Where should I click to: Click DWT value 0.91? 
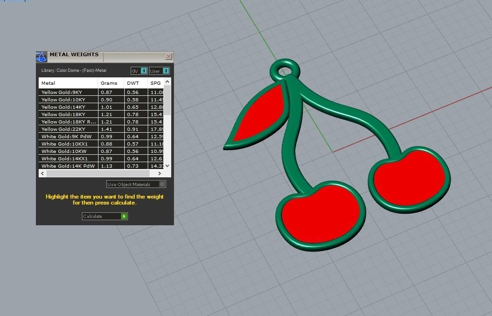[133, 129]
